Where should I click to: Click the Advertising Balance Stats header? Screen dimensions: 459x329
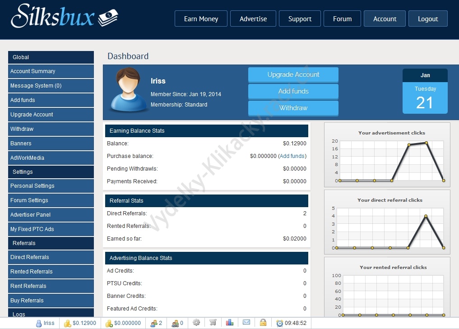(207, 258)
